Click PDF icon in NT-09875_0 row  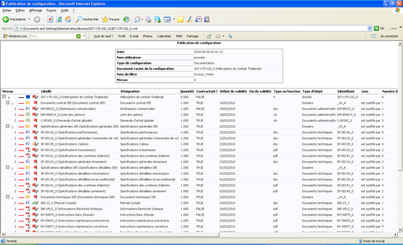(x=28, y=215)
